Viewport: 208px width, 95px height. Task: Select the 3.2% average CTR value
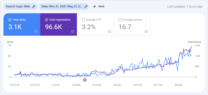click(x=89, y=27)
